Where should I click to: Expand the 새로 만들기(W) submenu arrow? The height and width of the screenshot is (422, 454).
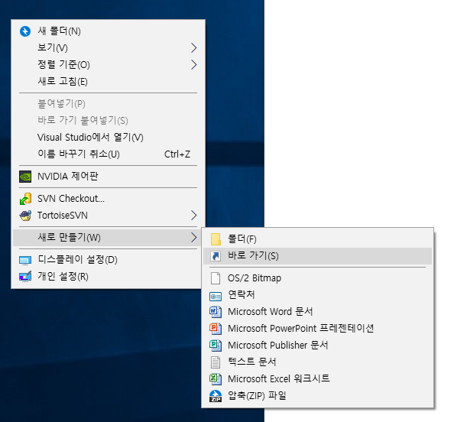click(x=193, y=238)
